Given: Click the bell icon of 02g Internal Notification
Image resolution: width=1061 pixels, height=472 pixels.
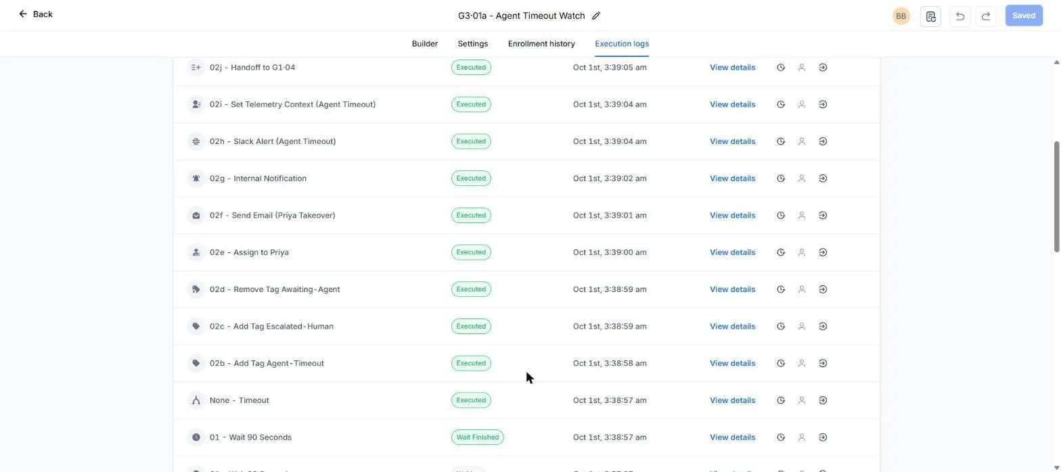Looking at the screenshot, I should (196, 179).
